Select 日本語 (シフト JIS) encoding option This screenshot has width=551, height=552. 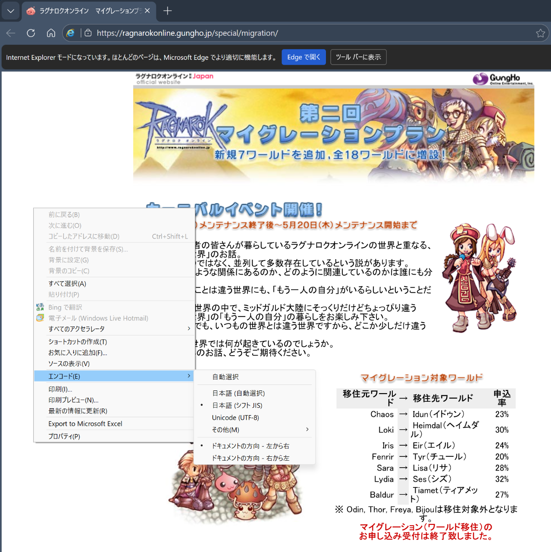(x=237, y=406)
